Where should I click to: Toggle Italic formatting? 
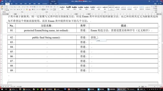[13, 10]
